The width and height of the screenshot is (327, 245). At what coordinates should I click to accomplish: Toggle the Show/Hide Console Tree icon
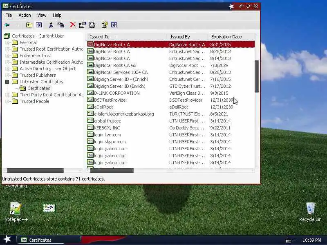pos(39,25)
